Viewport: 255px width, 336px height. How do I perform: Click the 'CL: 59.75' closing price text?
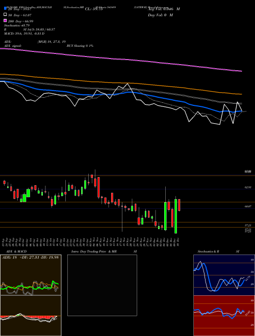[x=94, y=9]
